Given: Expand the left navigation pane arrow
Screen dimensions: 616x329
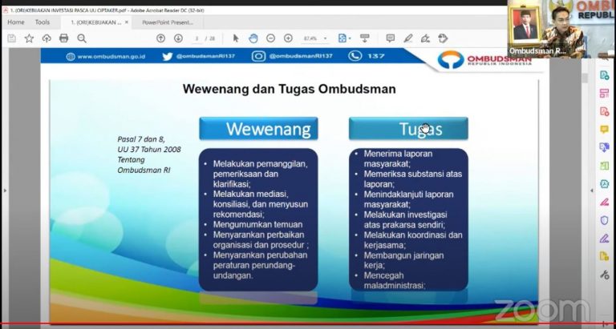Looking at the screenshot, I should (5, 191).
